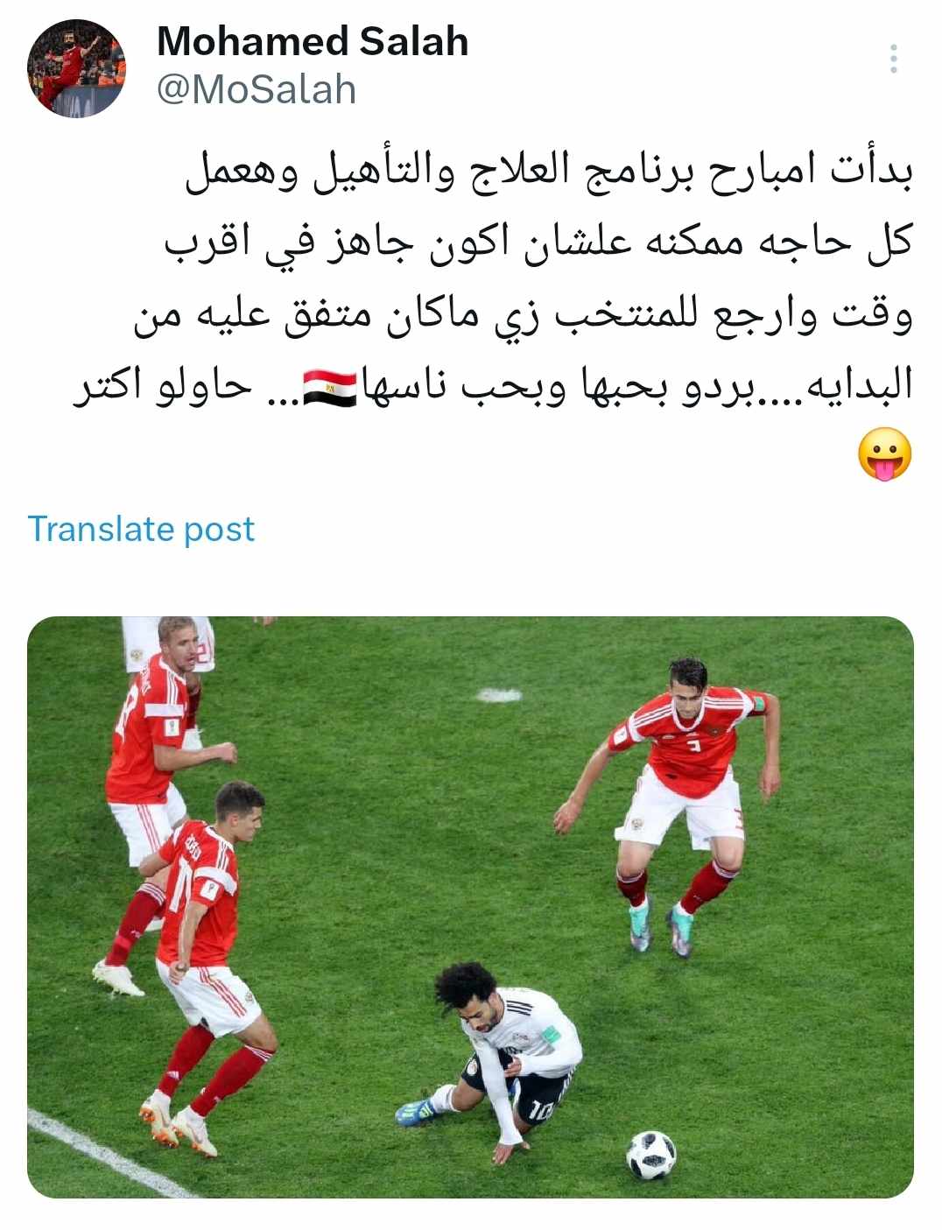Image resolution: width=942 pixels, height=1230 pixels.
Task: Open the Mohamed Salah display name
Action: 313,41
